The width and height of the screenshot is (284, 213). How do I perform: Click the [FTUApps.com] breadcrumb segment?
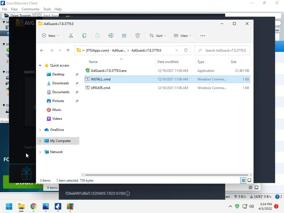pyautogui.click(x=106, y=50)
